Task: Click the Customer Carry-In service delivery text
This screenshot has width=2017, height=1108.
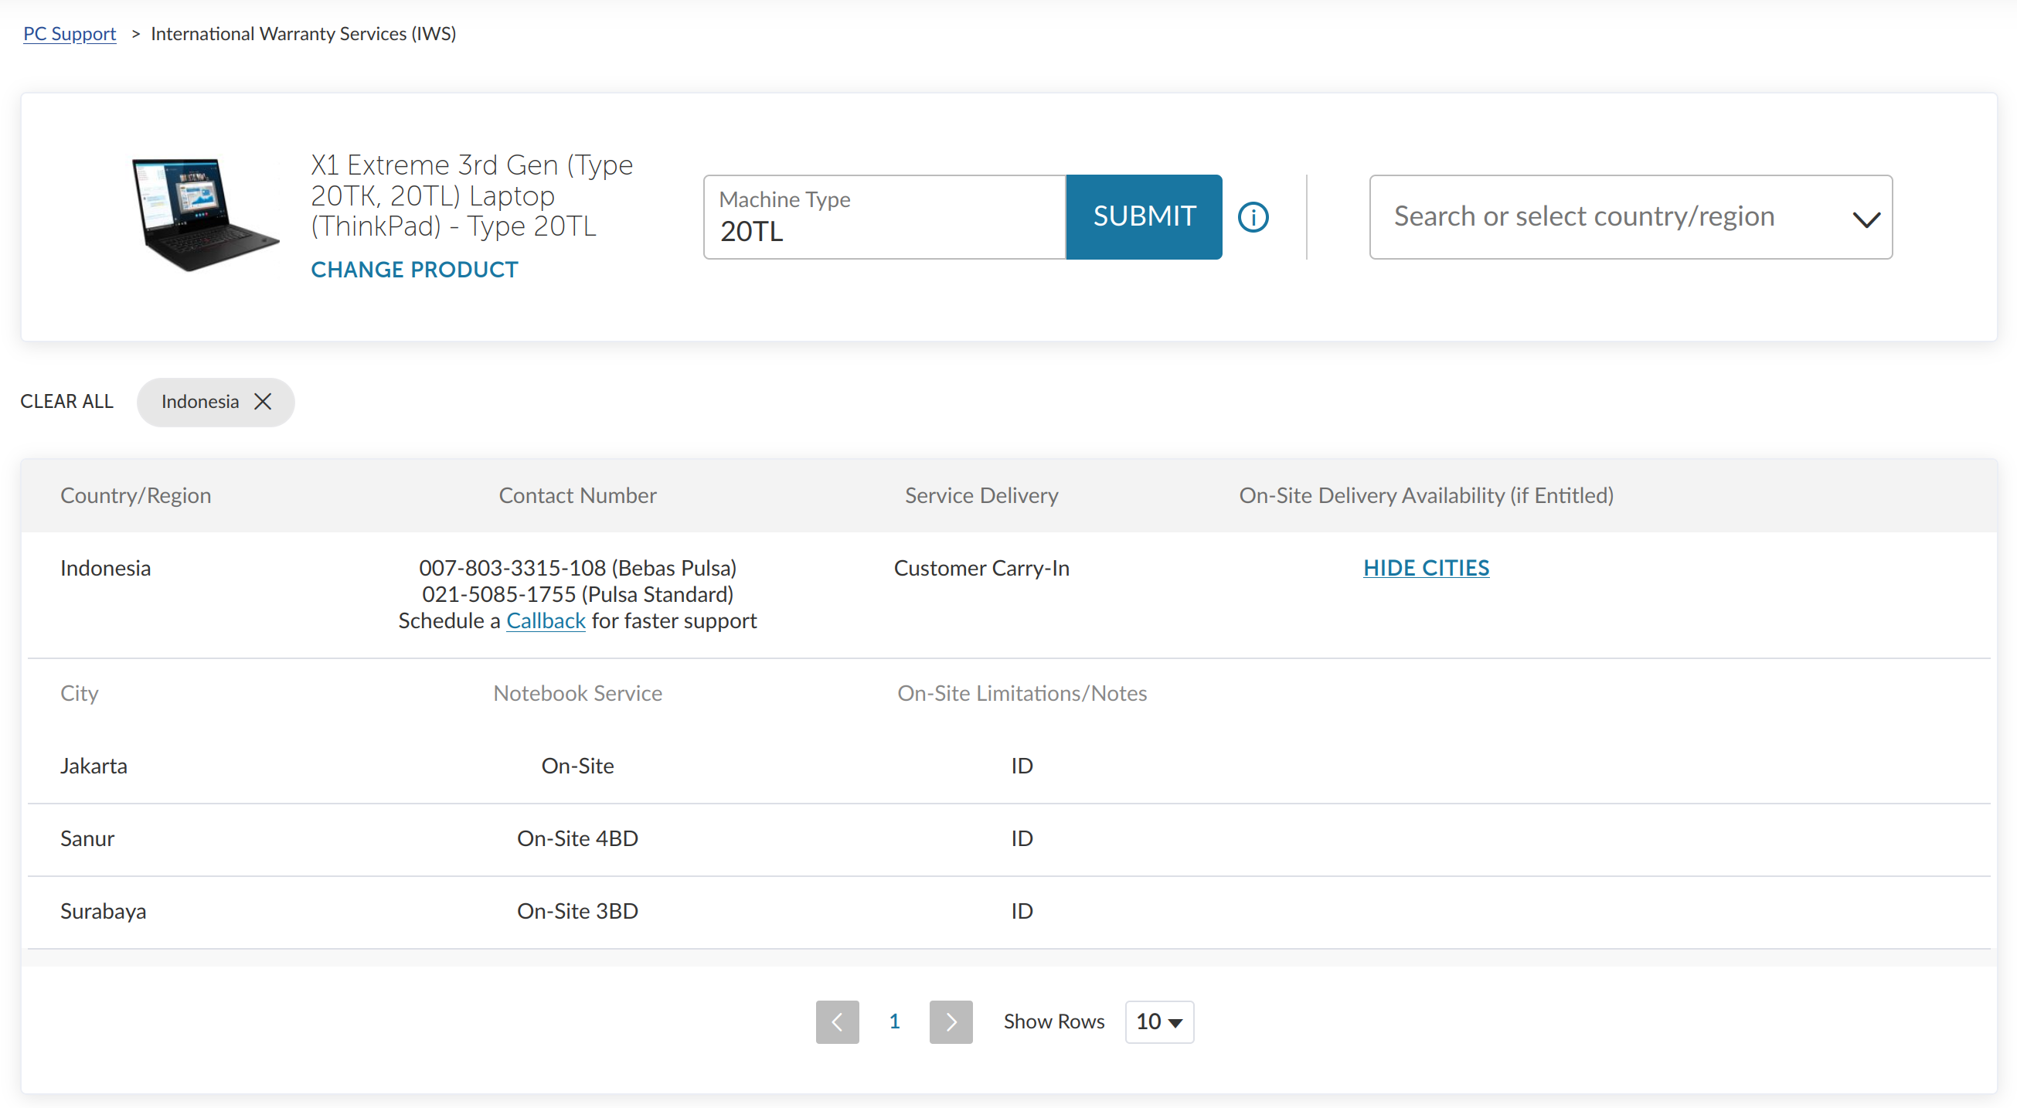Action: (982, 568)
